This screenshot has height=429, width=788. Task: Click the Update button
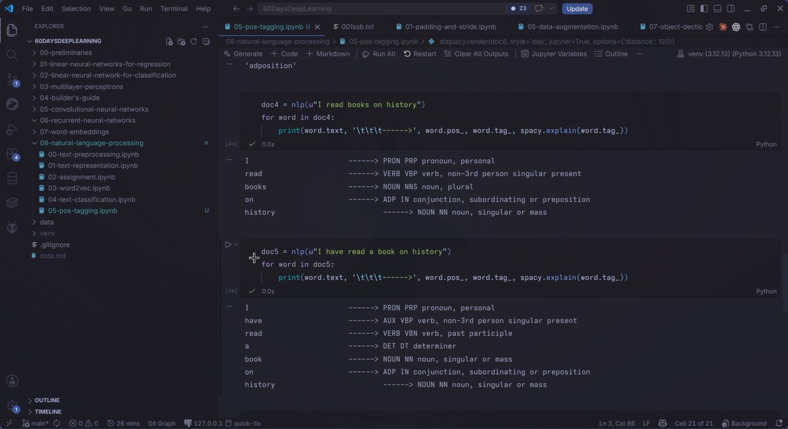click(577, 9)
